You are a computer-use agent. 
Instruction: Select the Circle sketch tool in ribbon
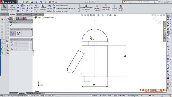pyautogui.click(x=23, y=5)
